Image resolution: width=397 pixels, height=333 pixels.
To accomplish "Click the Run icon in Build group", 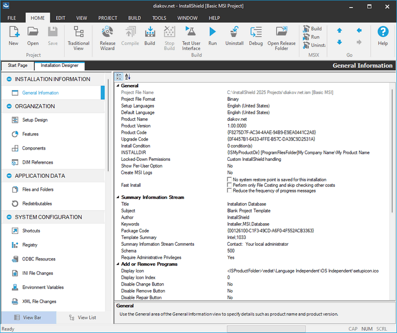I will 212,35.
